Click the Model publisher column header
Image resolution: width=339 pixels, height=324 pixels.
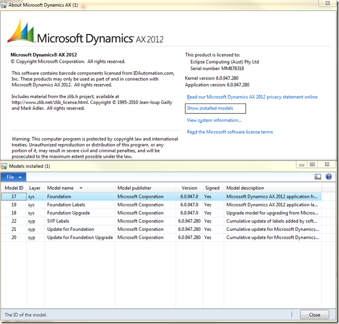[x=135, y=188]
